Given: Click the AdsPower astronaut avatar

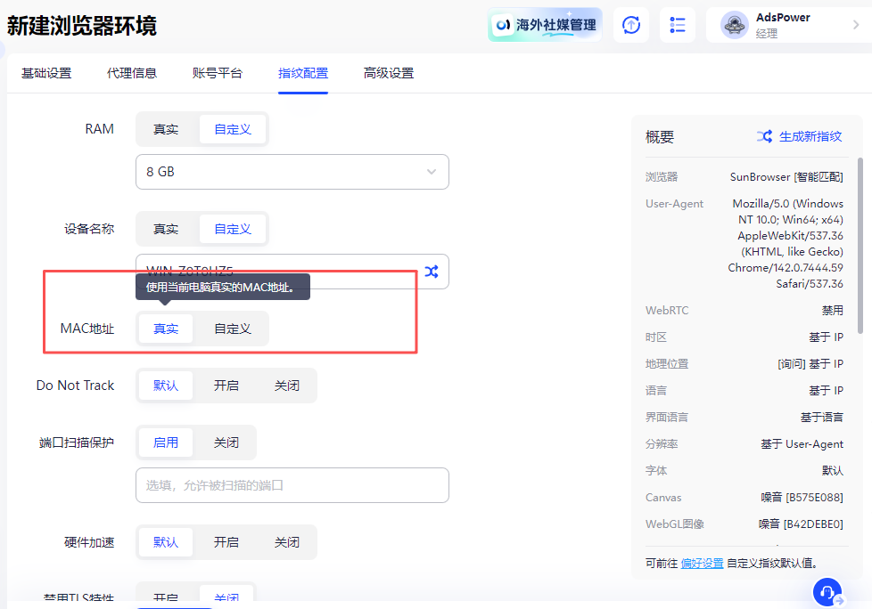Looking at the screenshot, I should [x=734, y=25].
